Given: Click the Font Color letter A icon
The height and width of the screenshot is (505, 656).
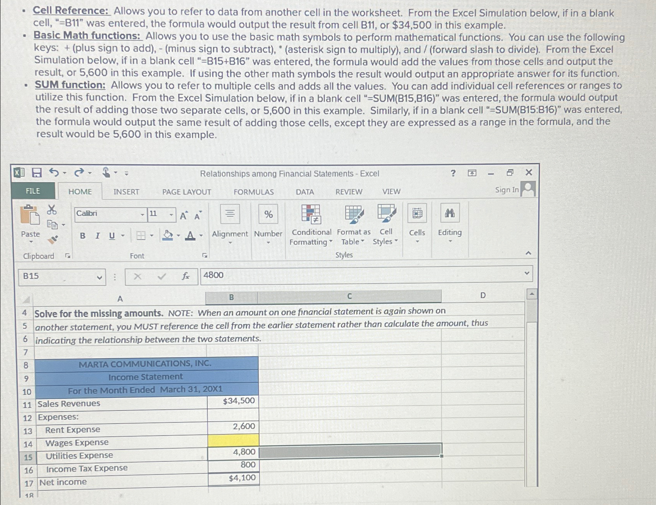Looking at the screenshot, I should click(x=190, y=235).
